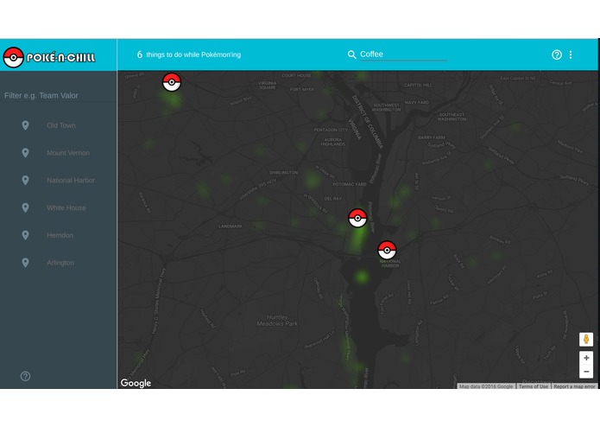
Task: Edit the Coffee search field
Action: pos(403,54)
